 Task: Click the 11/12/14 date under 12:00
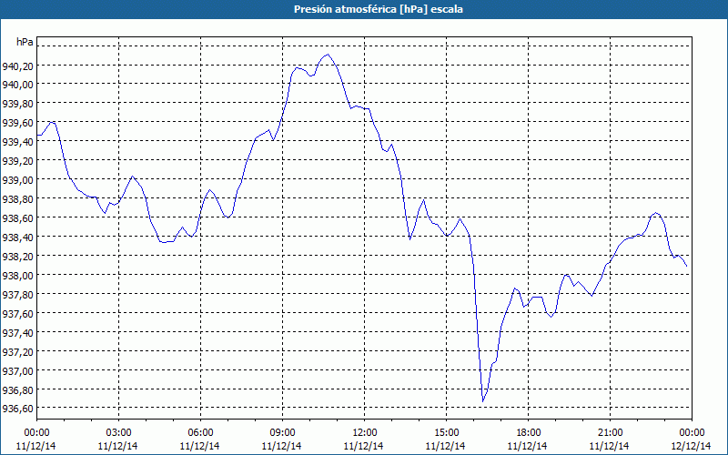(x=364, y=446)
